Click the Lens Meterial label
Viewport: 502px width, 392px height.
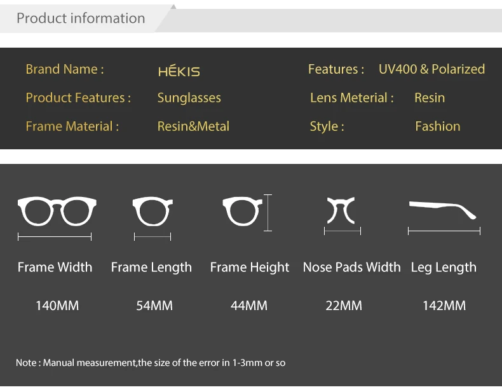pos(352,98)
